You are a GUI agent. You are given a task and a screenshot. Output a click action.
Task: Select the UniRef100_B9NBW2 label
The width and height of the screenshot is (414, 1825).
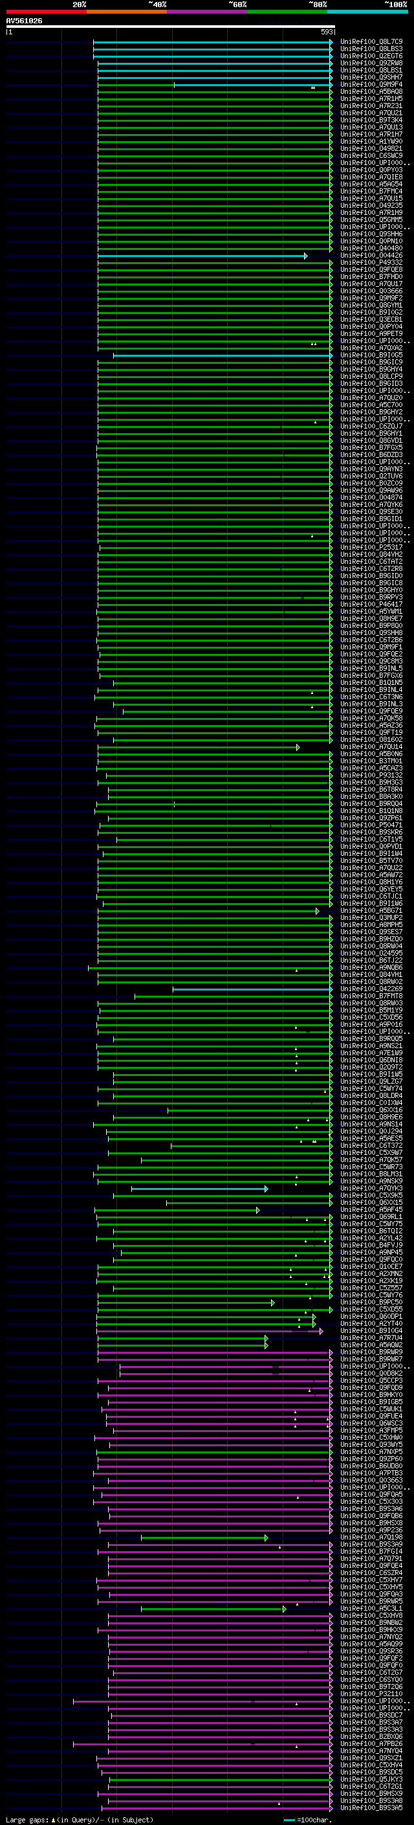pos(371,1622)
